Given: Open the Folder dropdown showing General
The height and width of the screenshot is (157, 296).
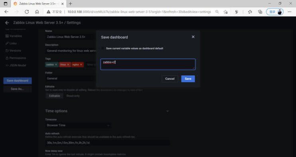Looking at the screenshot, I should [71, 78].
